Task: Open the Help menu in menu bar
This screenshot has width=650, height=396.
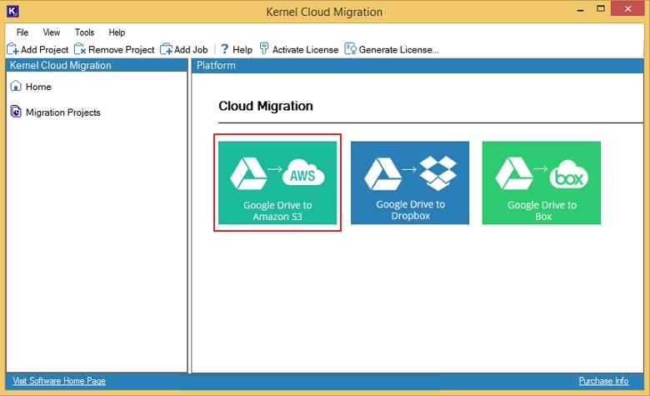Action: click(117, 33)
